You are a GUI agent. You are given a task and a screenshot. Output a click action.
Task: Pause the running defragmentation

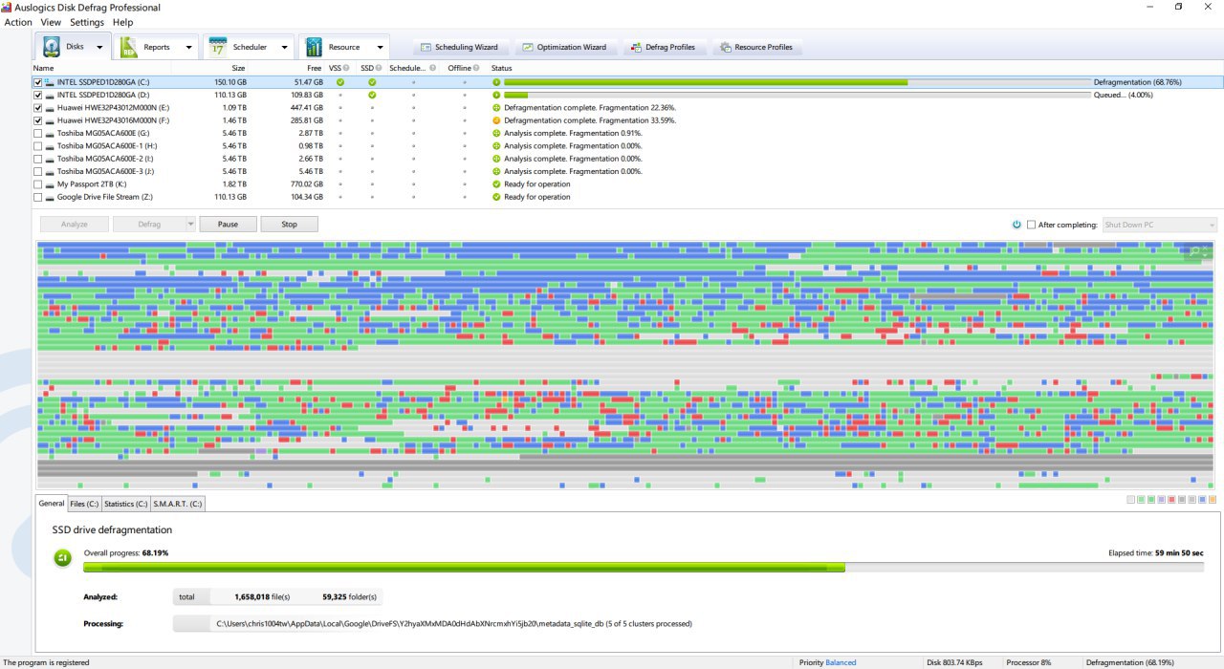[228, 225]
